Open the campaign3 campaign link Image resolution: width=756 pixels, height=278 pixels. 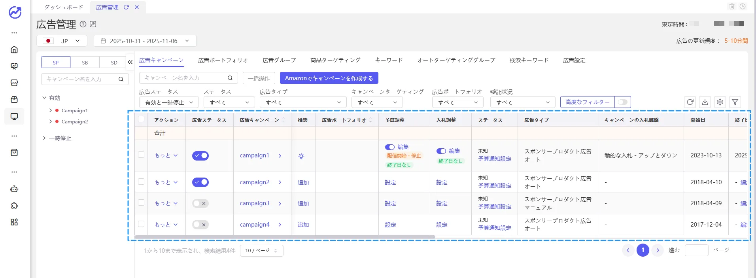(254, 203)
